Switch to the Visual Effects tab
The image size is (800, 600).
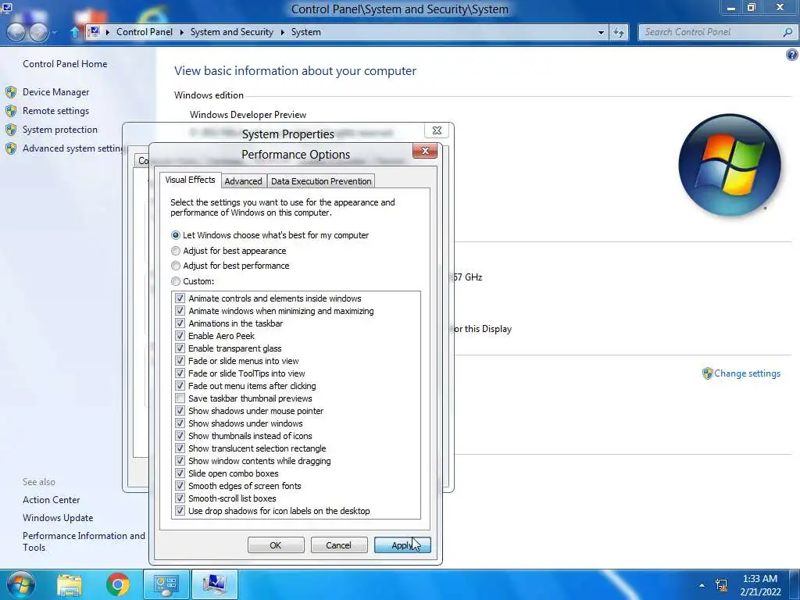tap(190, 180)
